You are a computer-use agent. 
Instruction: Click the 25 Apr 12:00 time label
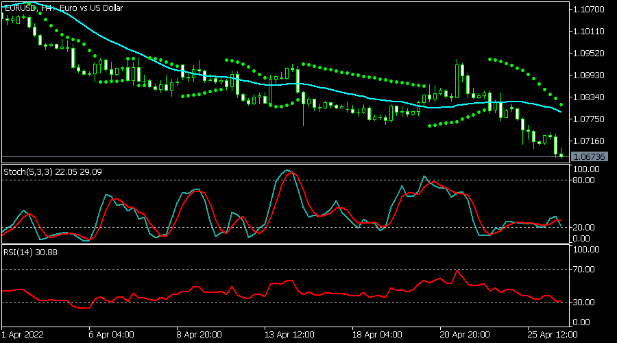pyautogui.click(x=553, y=335)
